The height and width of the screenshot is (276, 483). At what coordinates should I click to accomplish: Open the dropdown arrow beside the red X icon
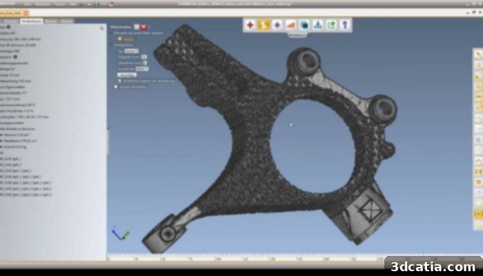149,27
